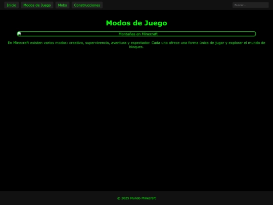Click the © 2025 Mundo Minecraft footer text
Image resolution: width=273 pixels, height=205 pixels.
(136, 198)
